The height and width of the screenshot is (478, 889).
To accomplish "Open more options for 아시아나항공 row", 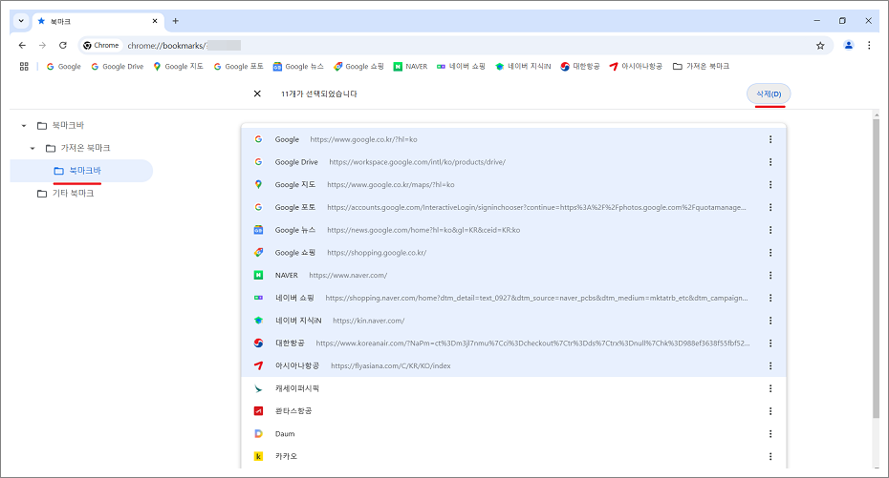I will tap(770, 365).
